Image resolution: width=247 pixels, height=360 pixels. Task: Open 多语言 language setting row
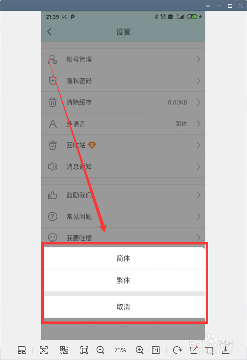pyautogui.click(x=123, y=124)
